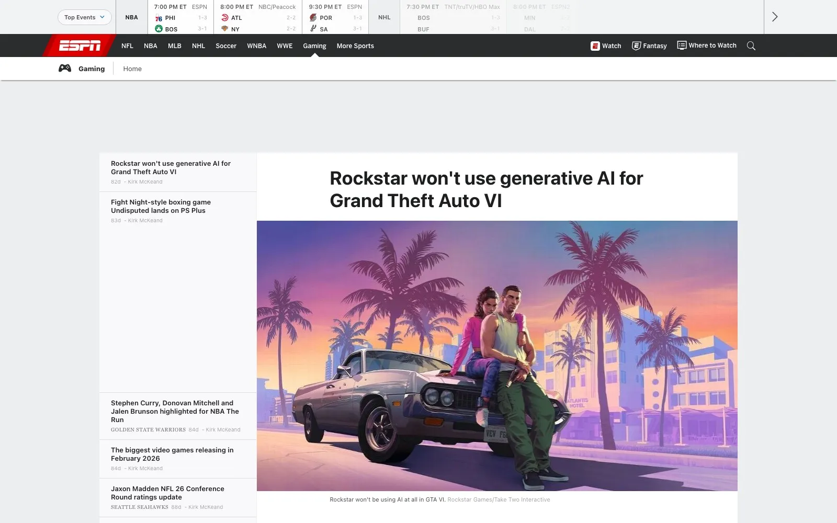Click the Boston Celtics team logo
This screenshot has height=523, width=837.
(x=159, y=29)
